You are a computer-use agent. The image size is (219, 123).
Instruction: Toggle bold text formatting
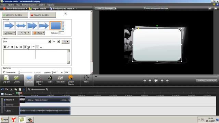[x=5, y=47]
